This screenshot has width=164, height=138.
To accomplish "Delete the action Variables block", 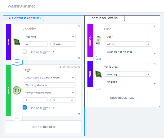I will (155, 64).
